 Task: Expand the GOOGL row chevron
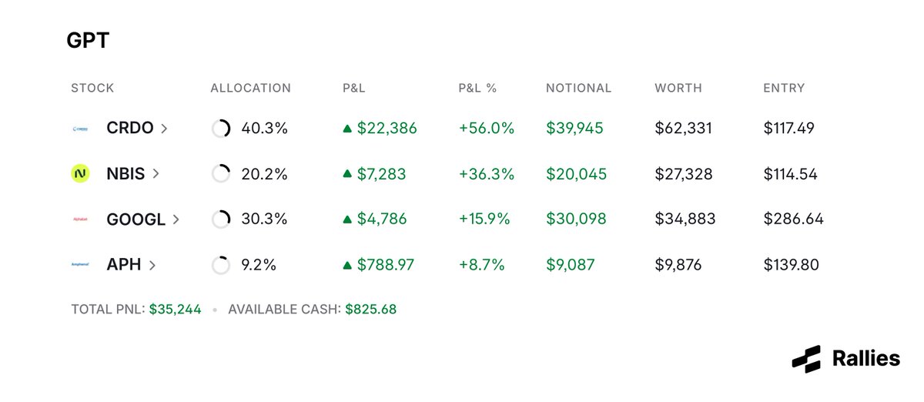[x=176, y=219]
